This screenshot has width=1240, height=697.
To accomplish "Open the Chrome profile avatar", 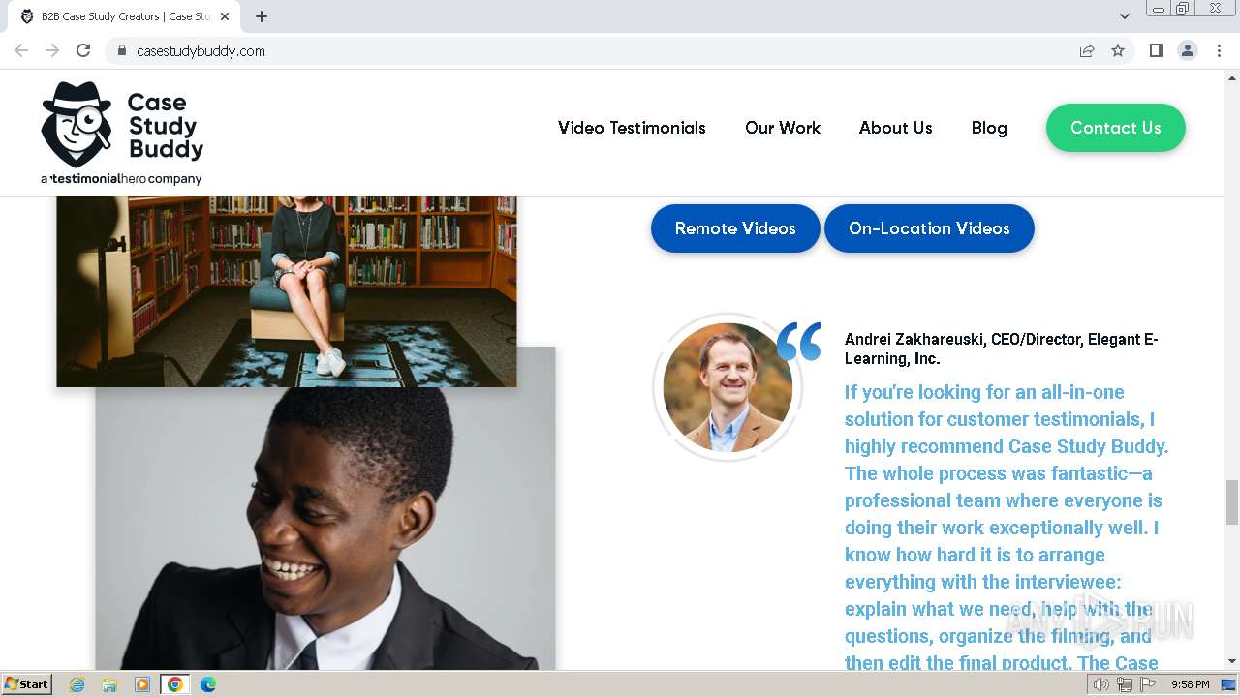I will click(1187, 50).
